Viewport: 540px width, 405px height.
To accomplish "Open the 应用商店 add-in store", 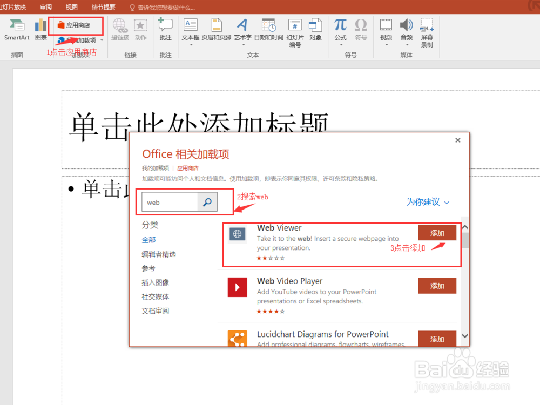I will [x=73, y=25].
